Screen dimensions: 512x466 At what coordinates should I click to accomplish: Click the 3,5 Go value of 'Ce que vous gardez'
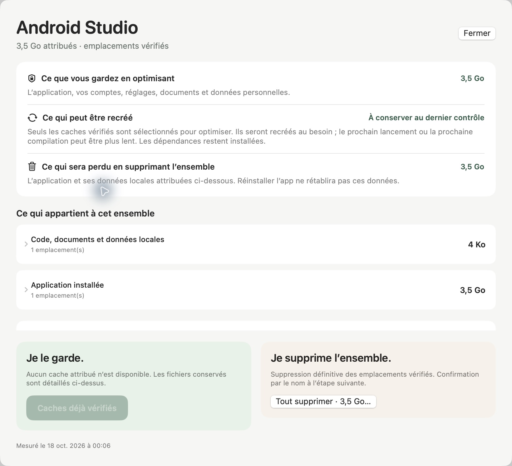(x=472, y=78)
